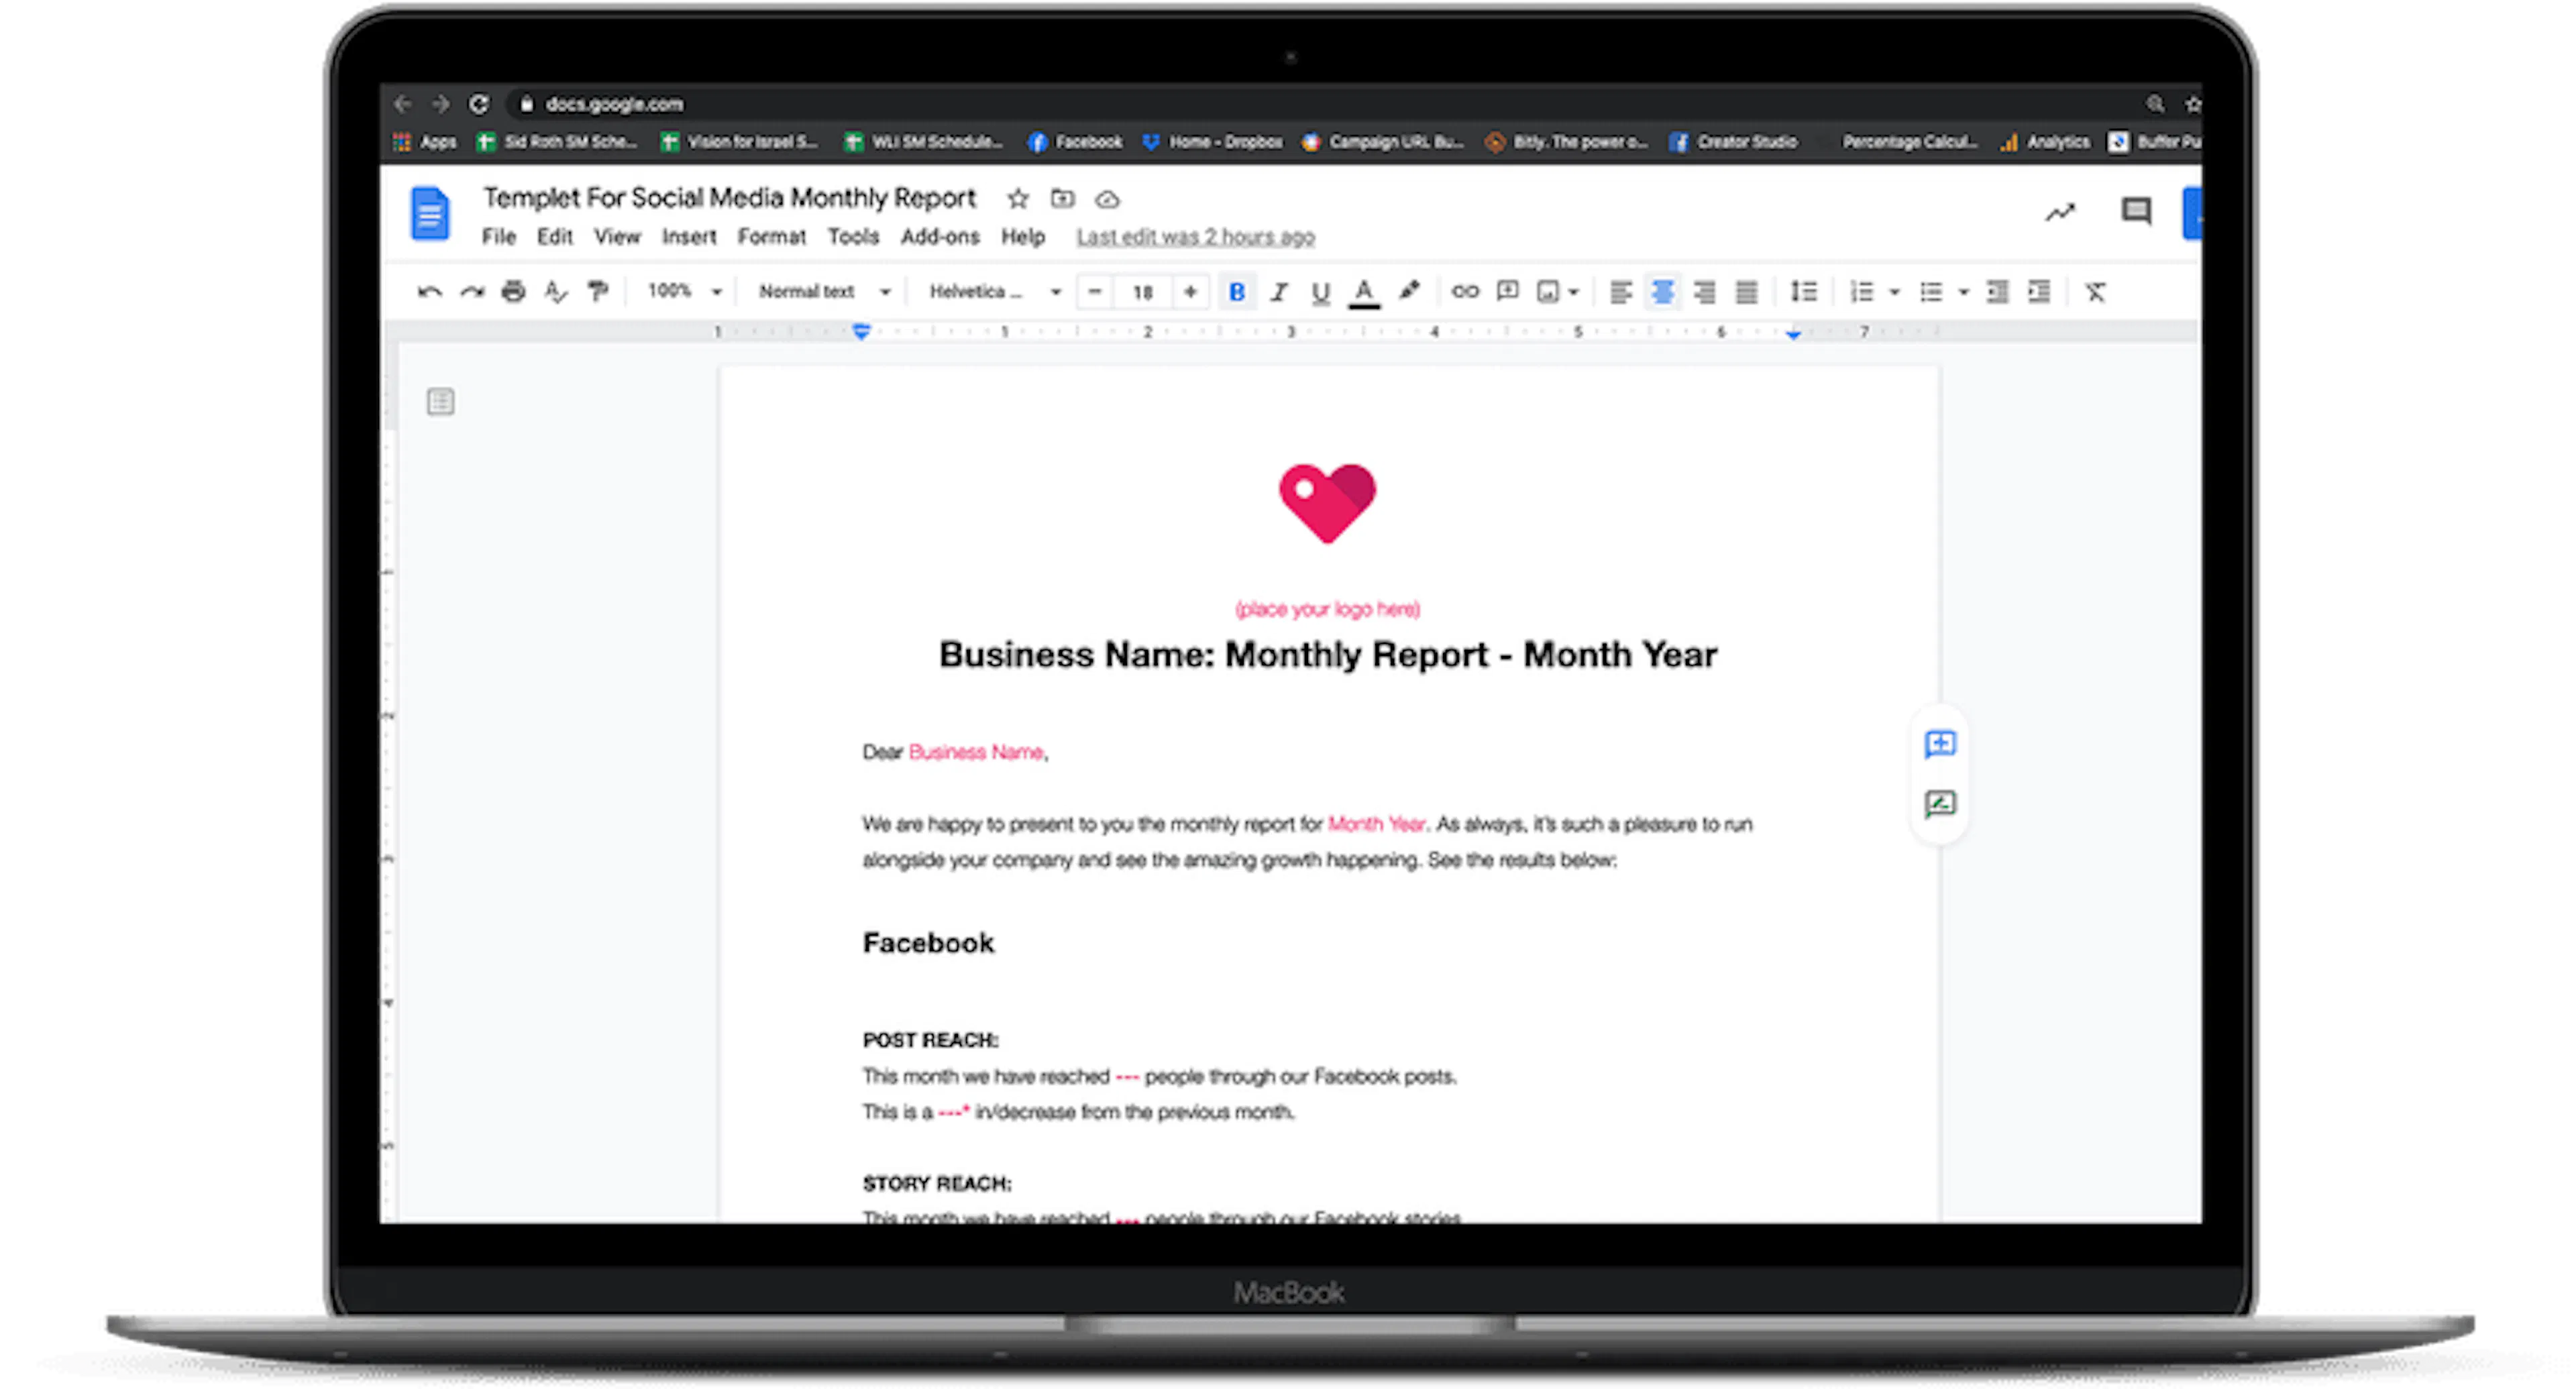Open the zoom level dropdown showing 100%
The width and height of the screenshot is (2576, 1389).
[682, 292]
